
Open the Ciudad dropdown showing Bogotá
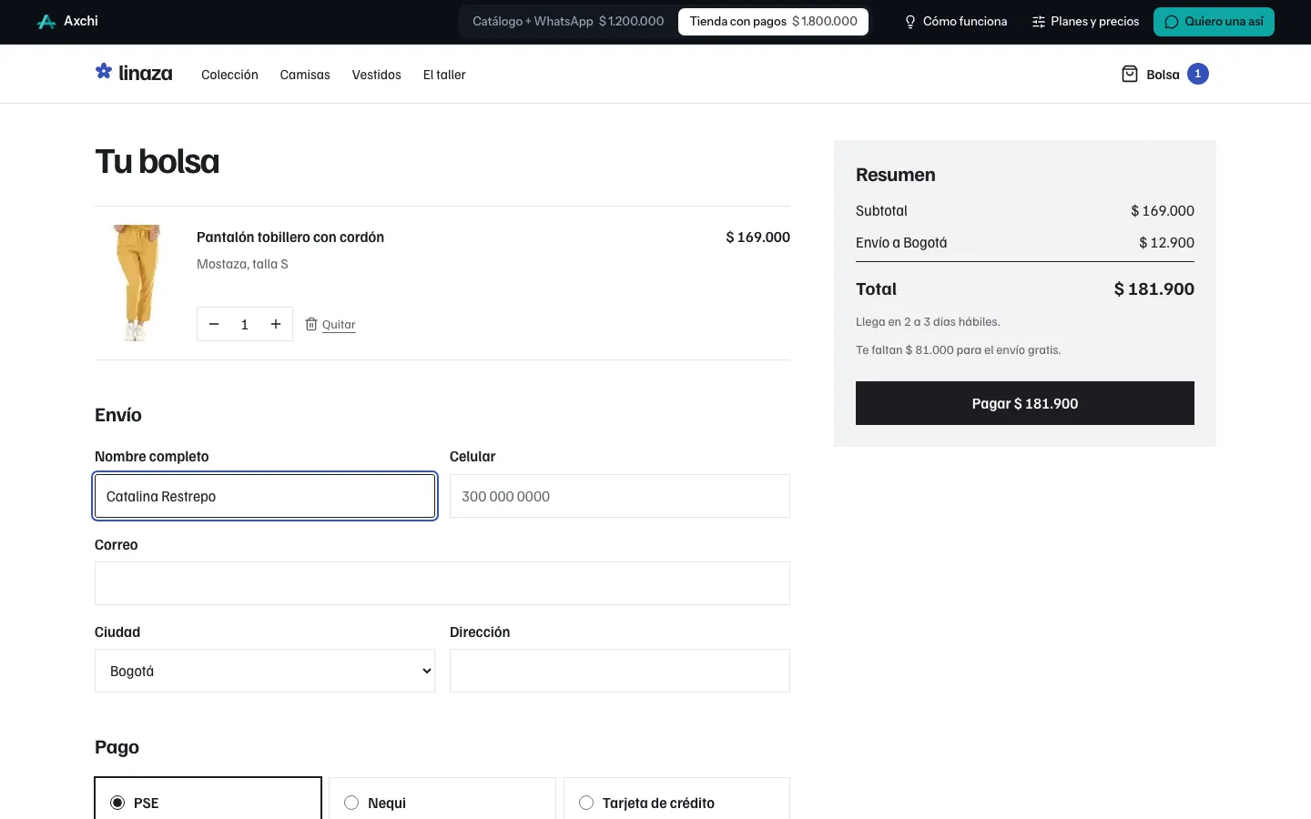coord(265,671)
